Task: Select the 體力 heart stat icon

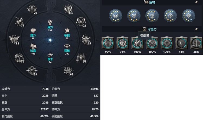Action: click(33, 30)
